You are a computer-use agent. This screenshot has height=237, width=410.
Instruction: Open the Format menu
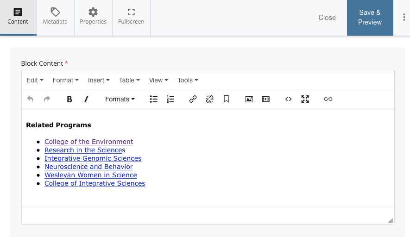point(66,80)
